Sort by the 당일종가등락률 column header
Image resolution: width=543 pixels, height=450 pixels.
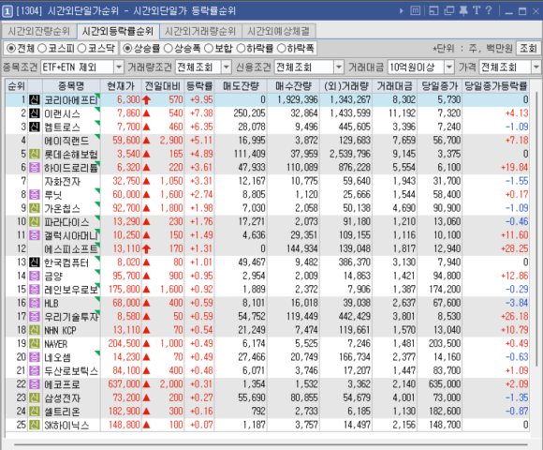[x=496, y=86]
